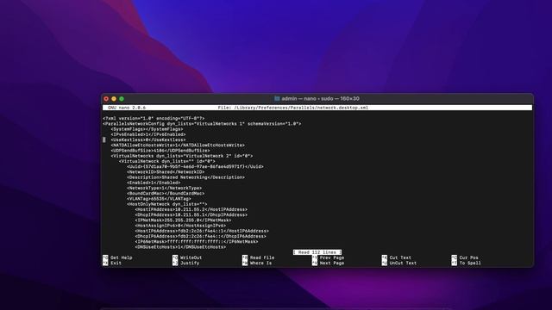Click the IPNetMask 255.255.255.0 line

pos(183,220)
